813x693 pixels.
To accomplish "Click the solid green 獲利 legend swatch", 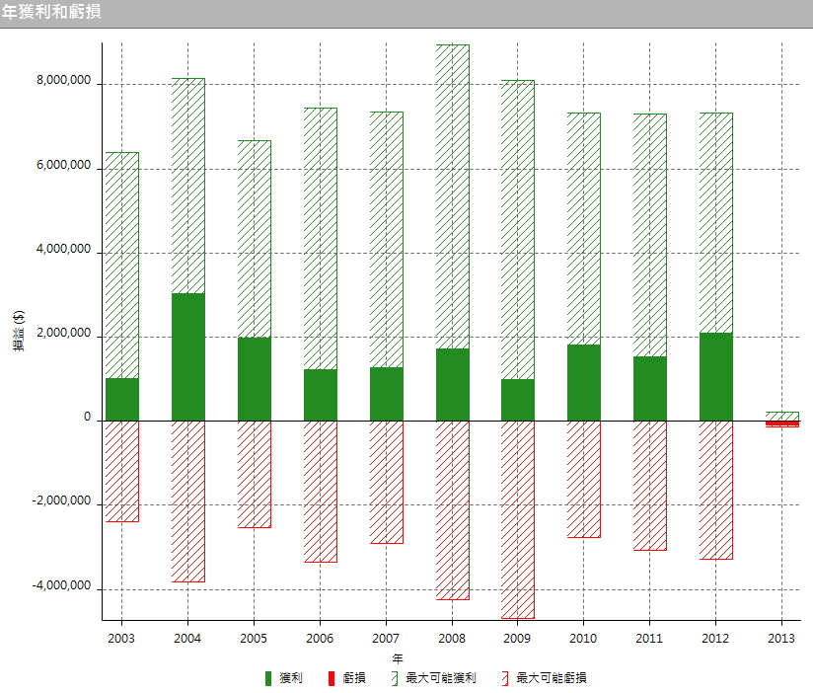I will click(268, 678).
